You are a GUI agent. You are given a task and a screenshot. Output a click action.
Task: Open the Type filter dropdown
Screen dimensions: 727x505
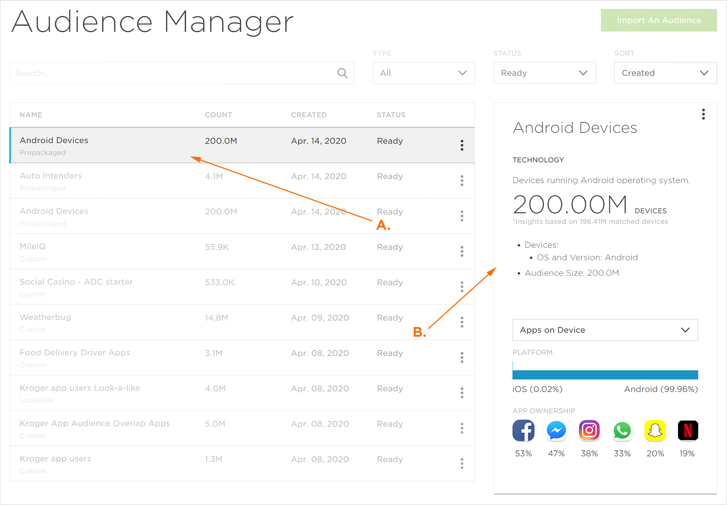423,73
